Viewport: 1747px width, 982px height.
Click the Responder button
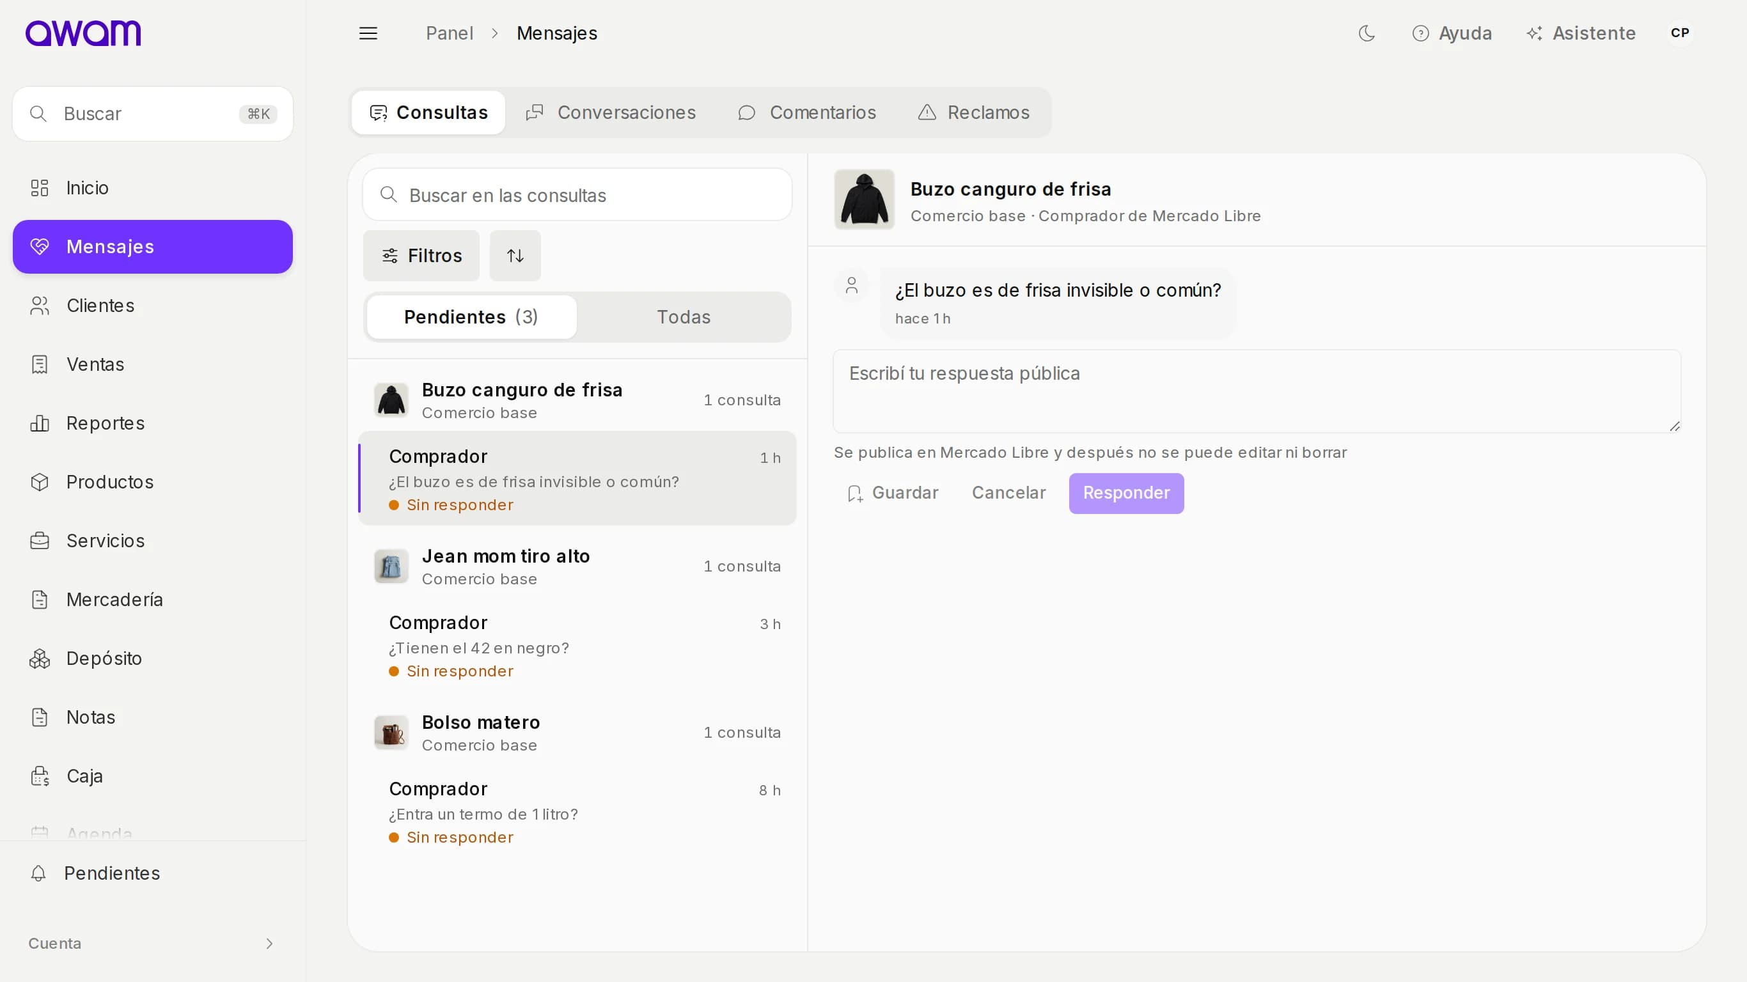click(x=1127, y=493)
